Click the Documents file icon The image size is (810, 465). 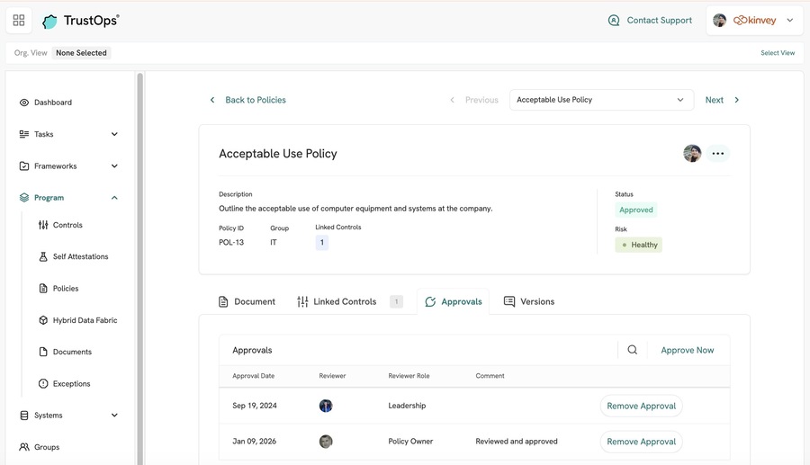coord(43,352)
